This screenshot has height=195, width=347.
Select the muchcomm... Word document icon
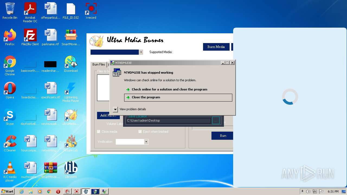pos(30,170)
